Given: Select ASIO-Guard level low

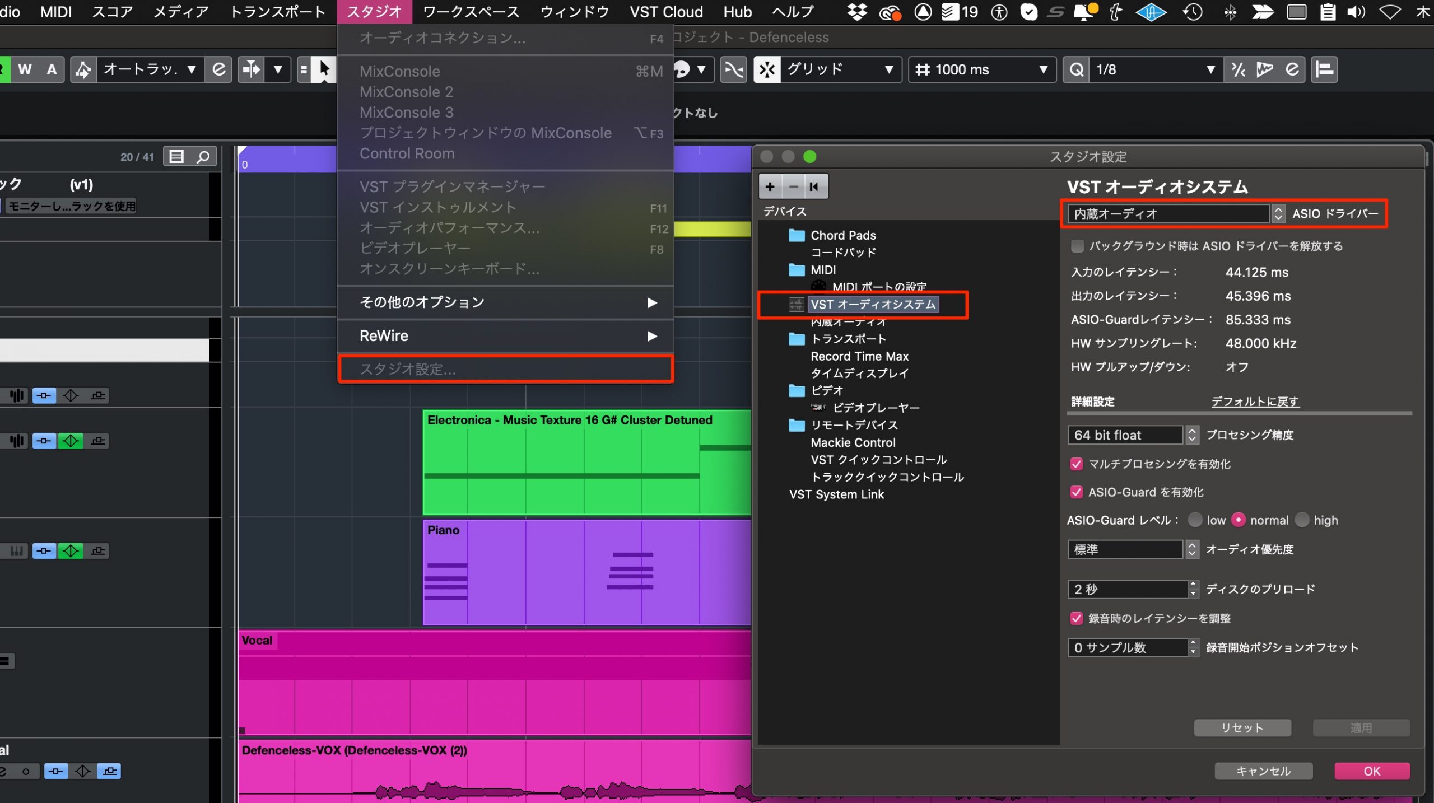Looking at the screenshot, I should click(1195, 520).
